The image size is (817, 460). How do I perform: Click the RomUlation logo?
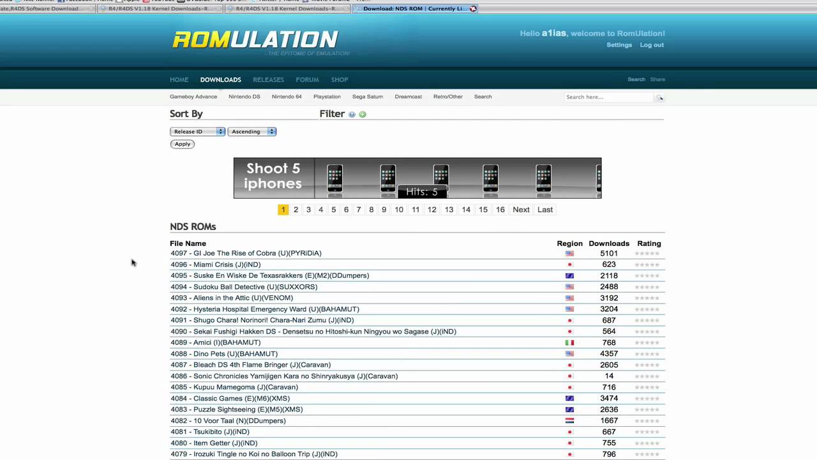coord(255,40)
